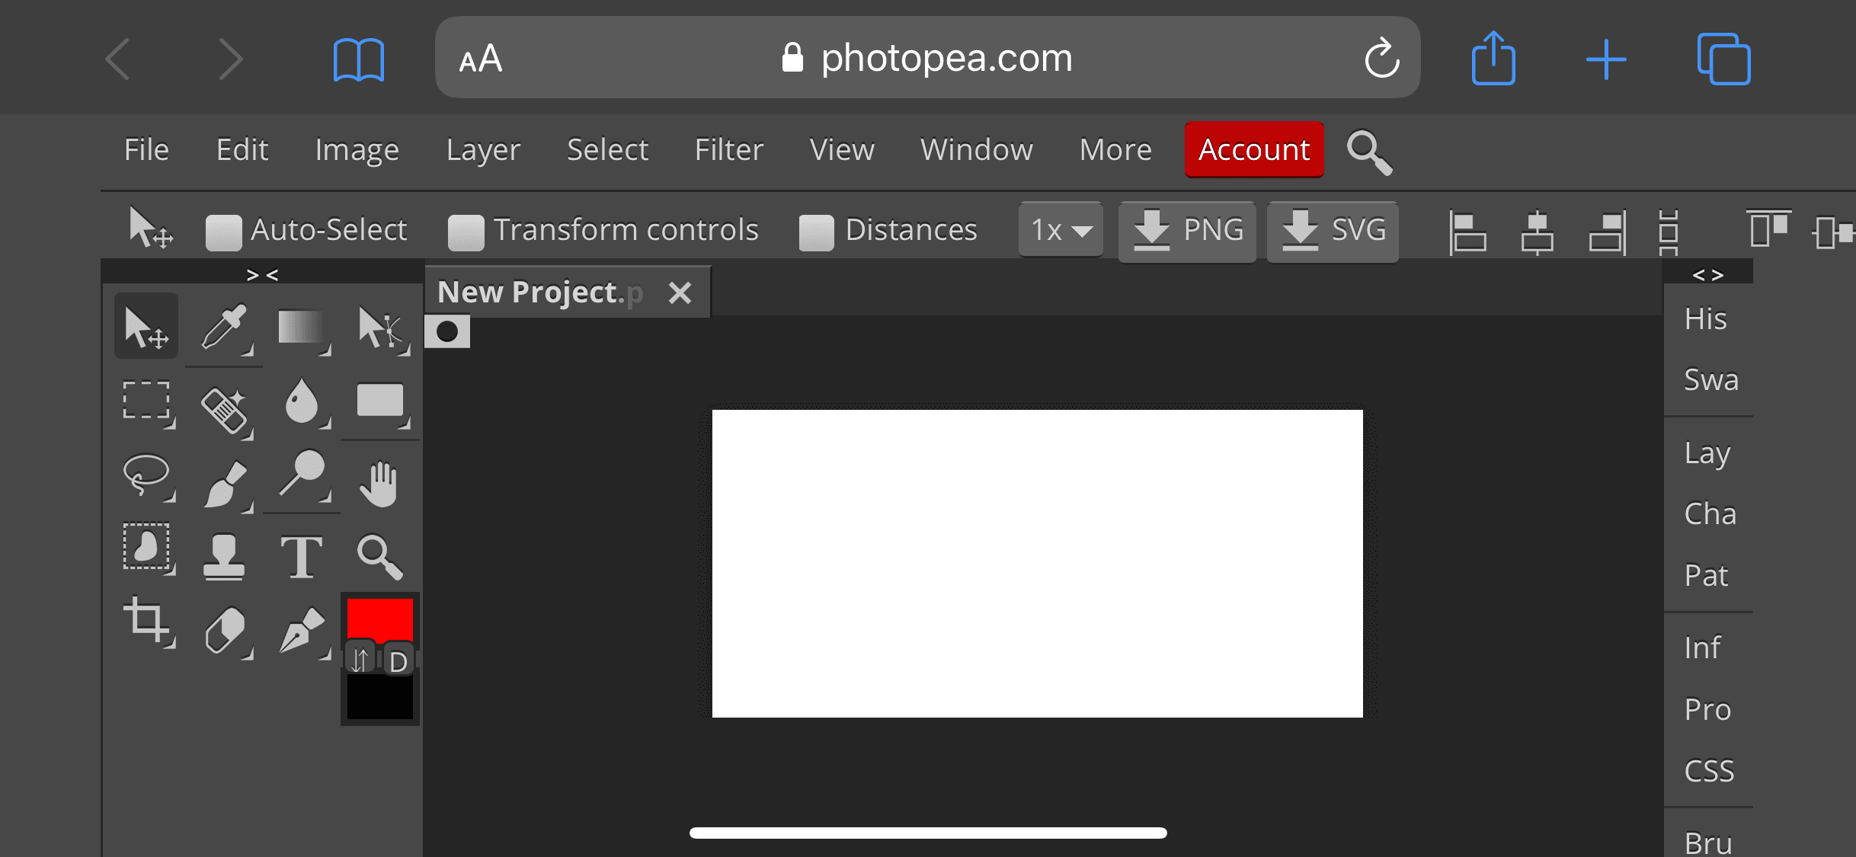Swap foreground and background colors
This screenshot has width=1856, height=857.
[x=360, y=660]
